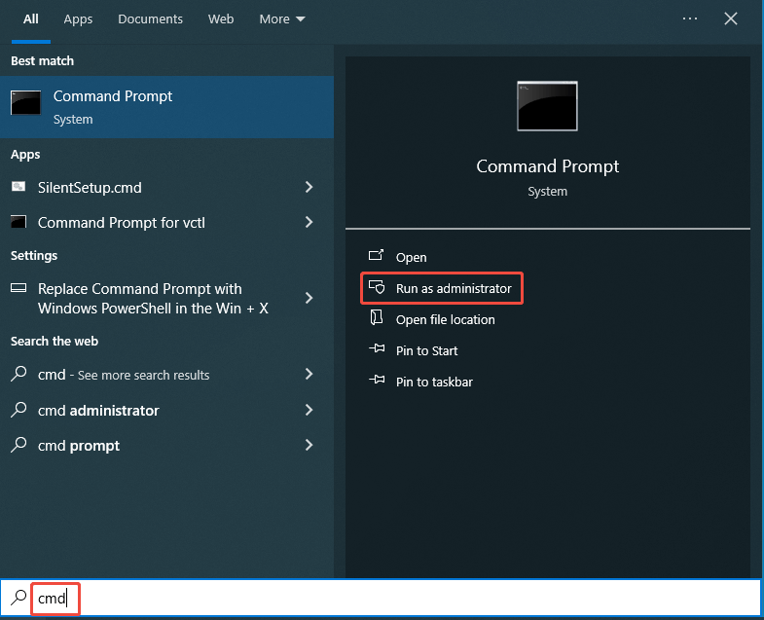
Task: Click the Search the web heading
Action: (x=55, y=342)
